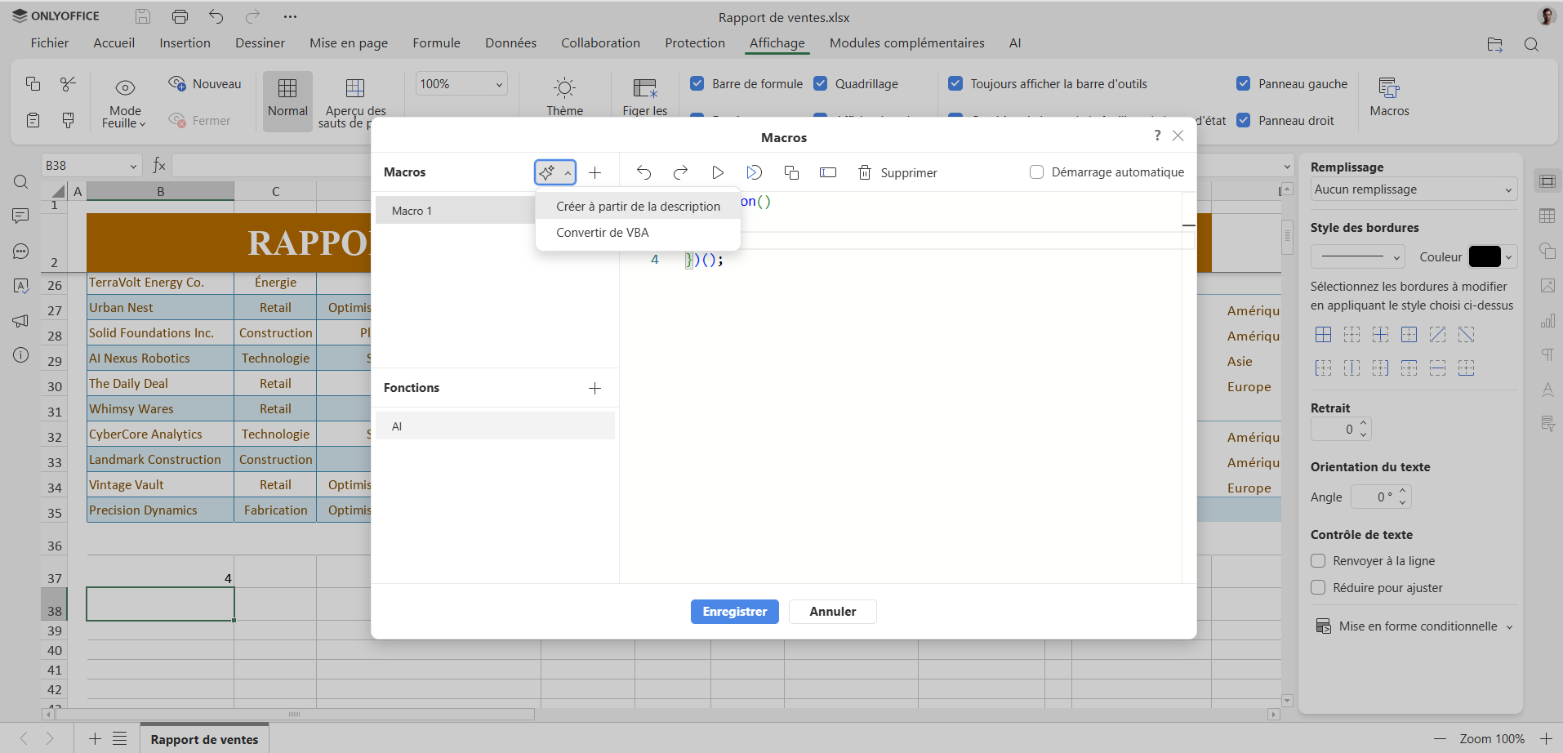This screenshot has width=1563, height=753.
Task: Rename the macro icon
Action: 828,172
